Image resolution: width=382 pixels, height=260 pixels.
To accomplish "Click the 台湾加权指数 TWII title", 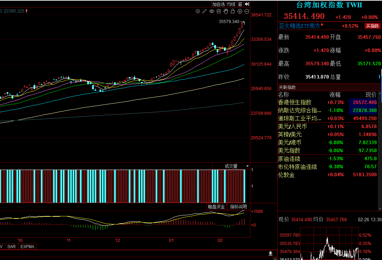I will tap(329, 5).
